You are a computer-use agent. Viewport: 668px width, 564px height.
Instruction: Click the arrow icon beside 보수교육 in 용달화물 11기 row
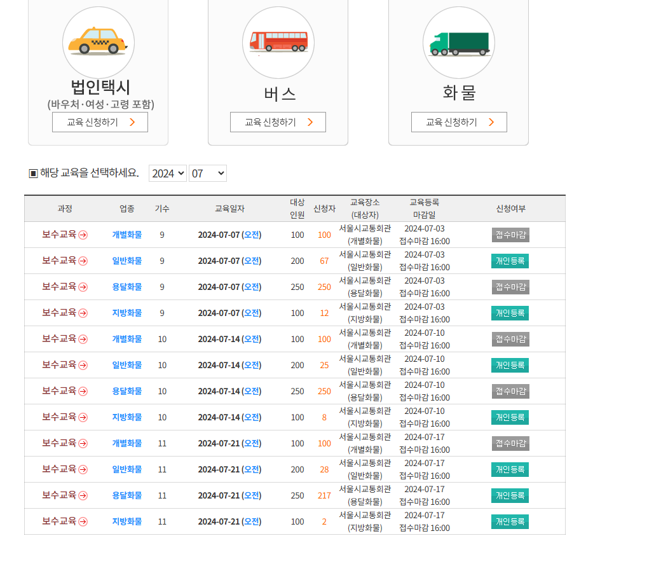click(x=83, y=495)
